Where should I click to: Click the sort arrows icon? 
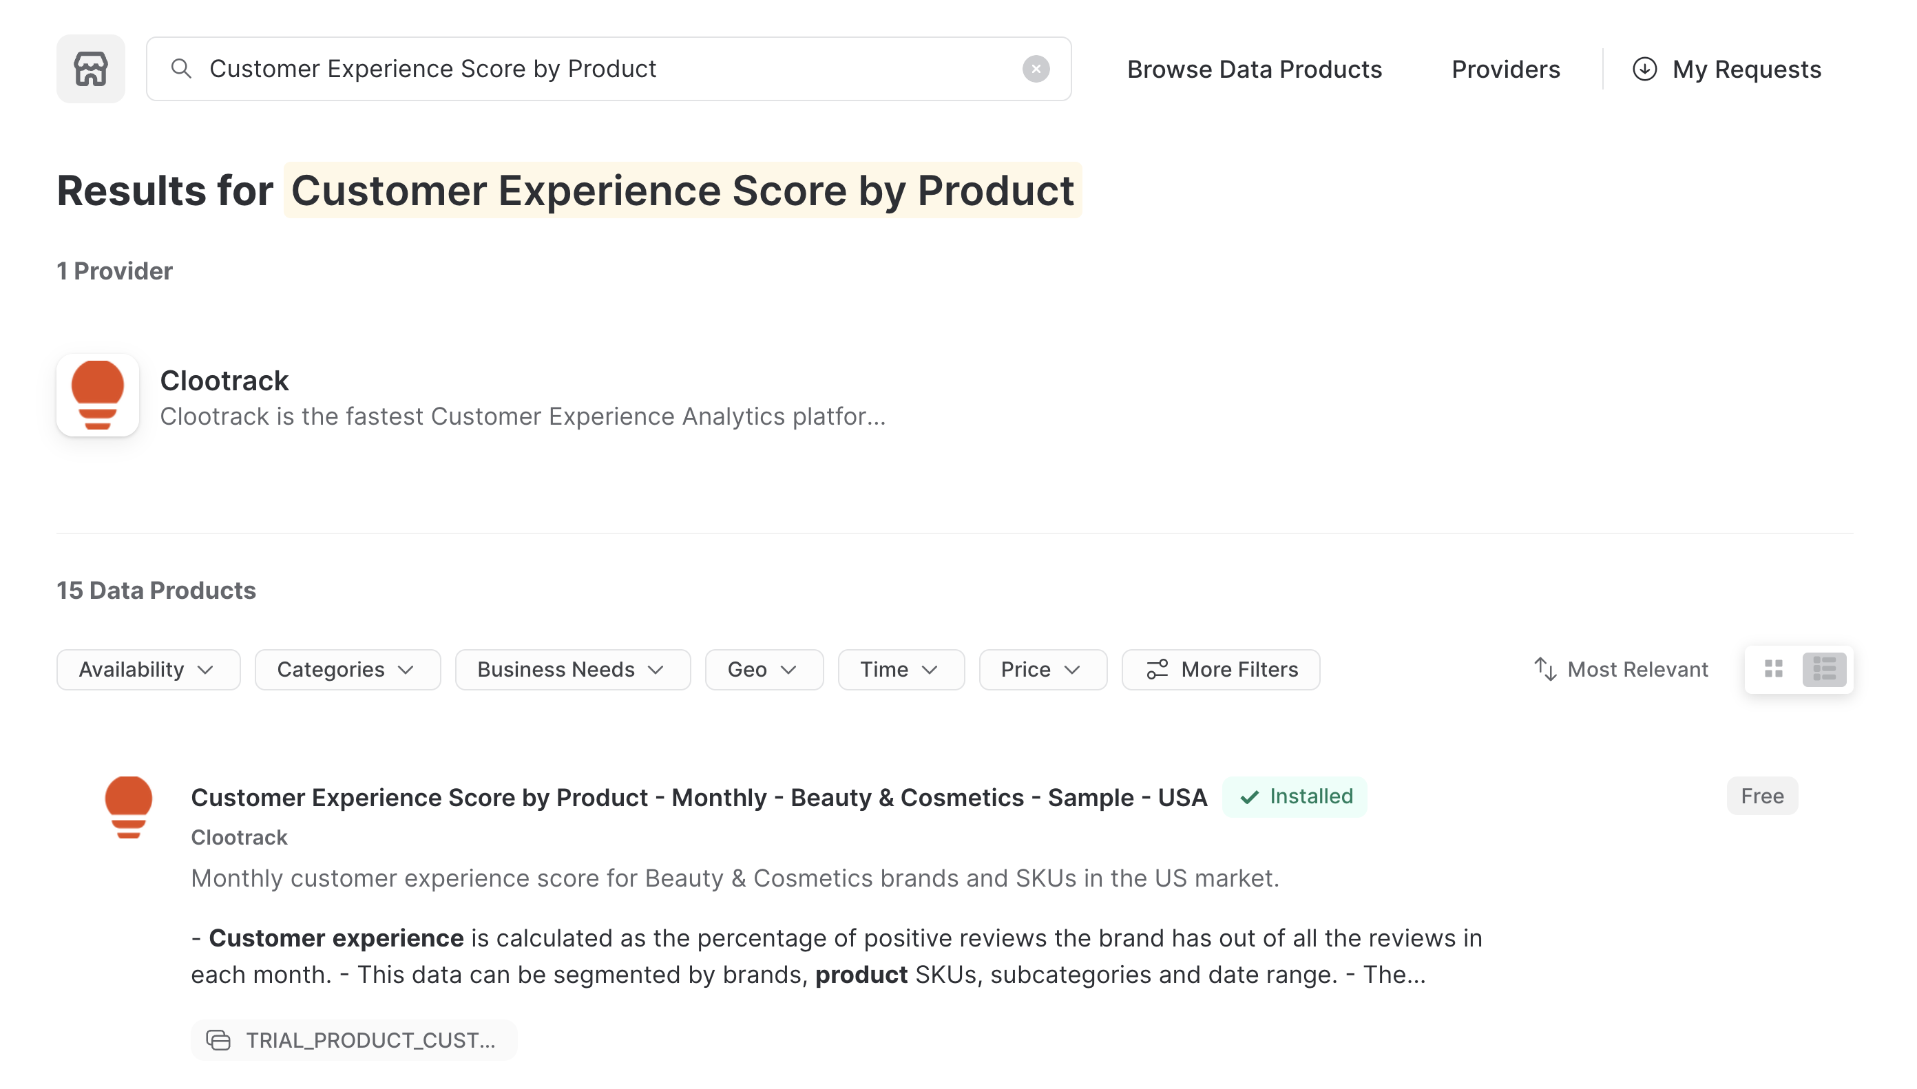[x=1544, y=668]
